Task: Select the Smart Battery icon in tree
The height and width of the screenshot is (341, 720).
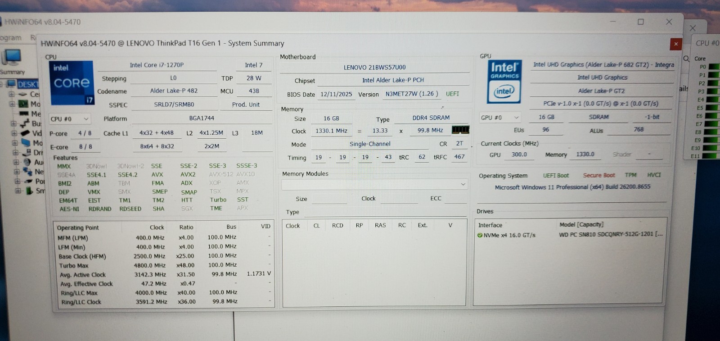Action: point(30,191)
